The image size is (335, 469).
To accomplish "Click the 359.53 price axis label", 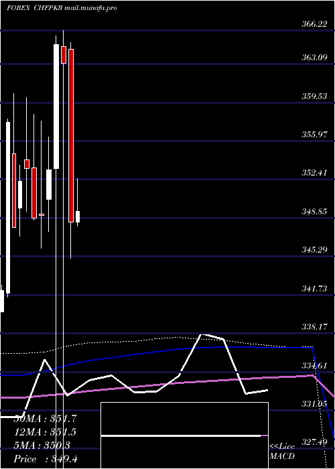I will coord(314,96).
